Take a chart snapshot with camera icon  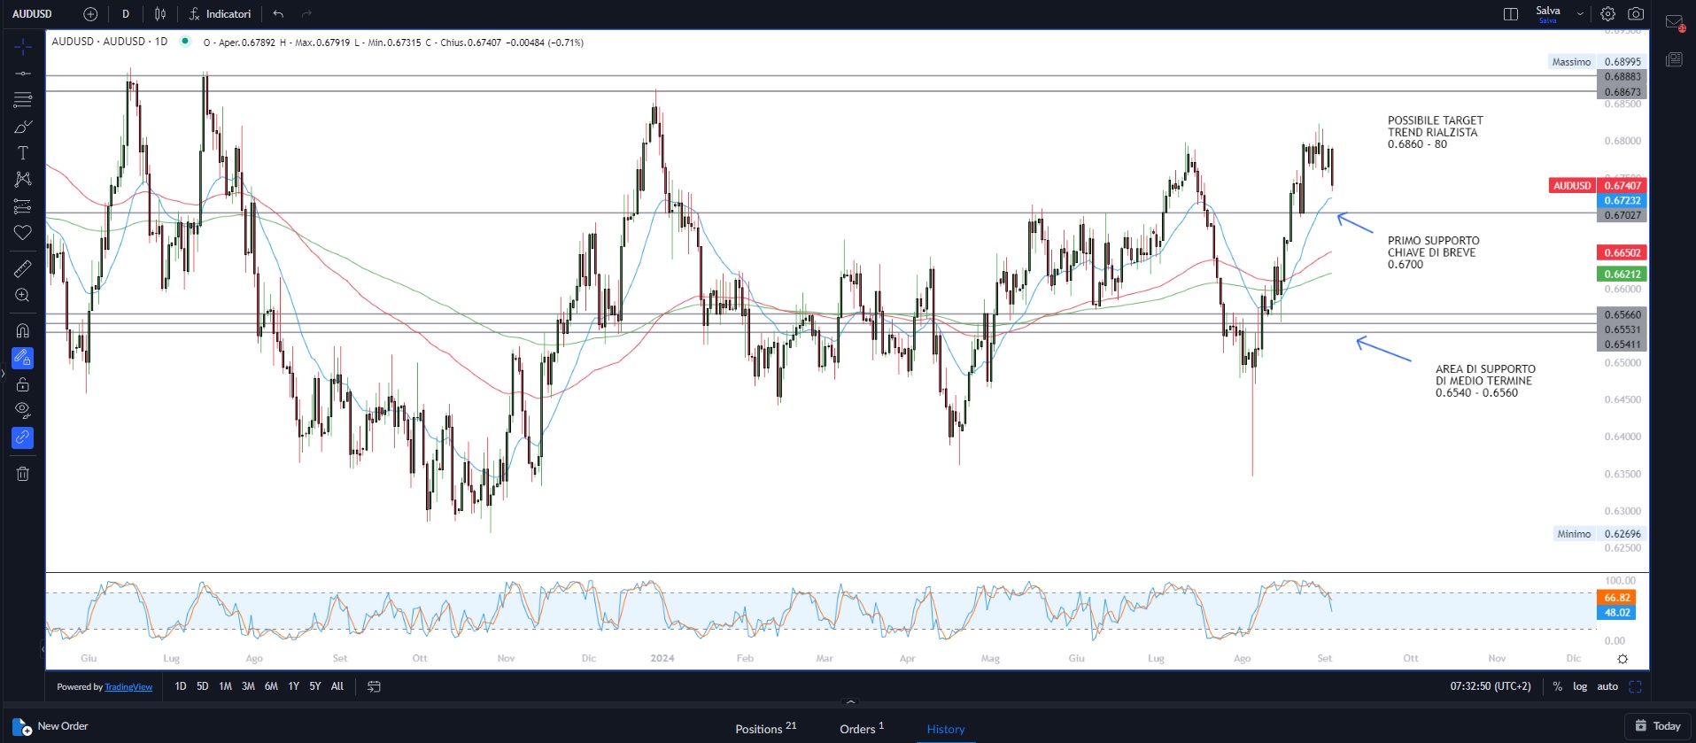click(1636, 14)
